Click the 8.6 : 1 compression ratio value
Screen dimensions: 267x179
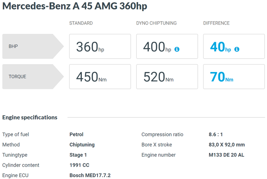(x=216, y=134)
